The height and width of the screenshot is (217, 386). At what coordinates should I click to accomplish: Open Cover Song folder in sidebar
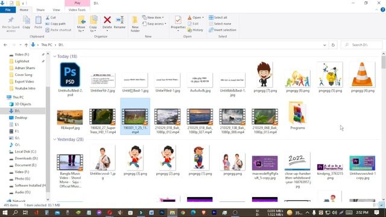coord(24,75)
